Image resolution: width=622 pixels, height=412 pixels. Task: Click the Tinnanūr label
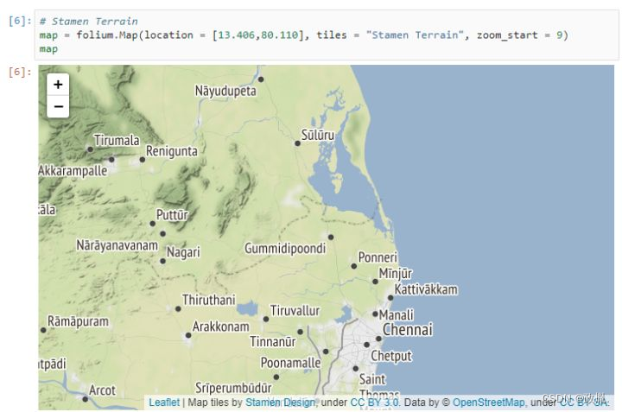(x=272, y=341)
